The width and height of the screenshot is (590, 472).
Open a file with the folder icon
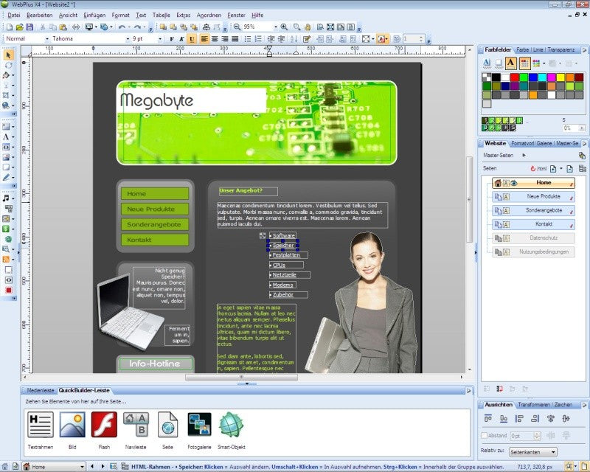tap(20, 27)
